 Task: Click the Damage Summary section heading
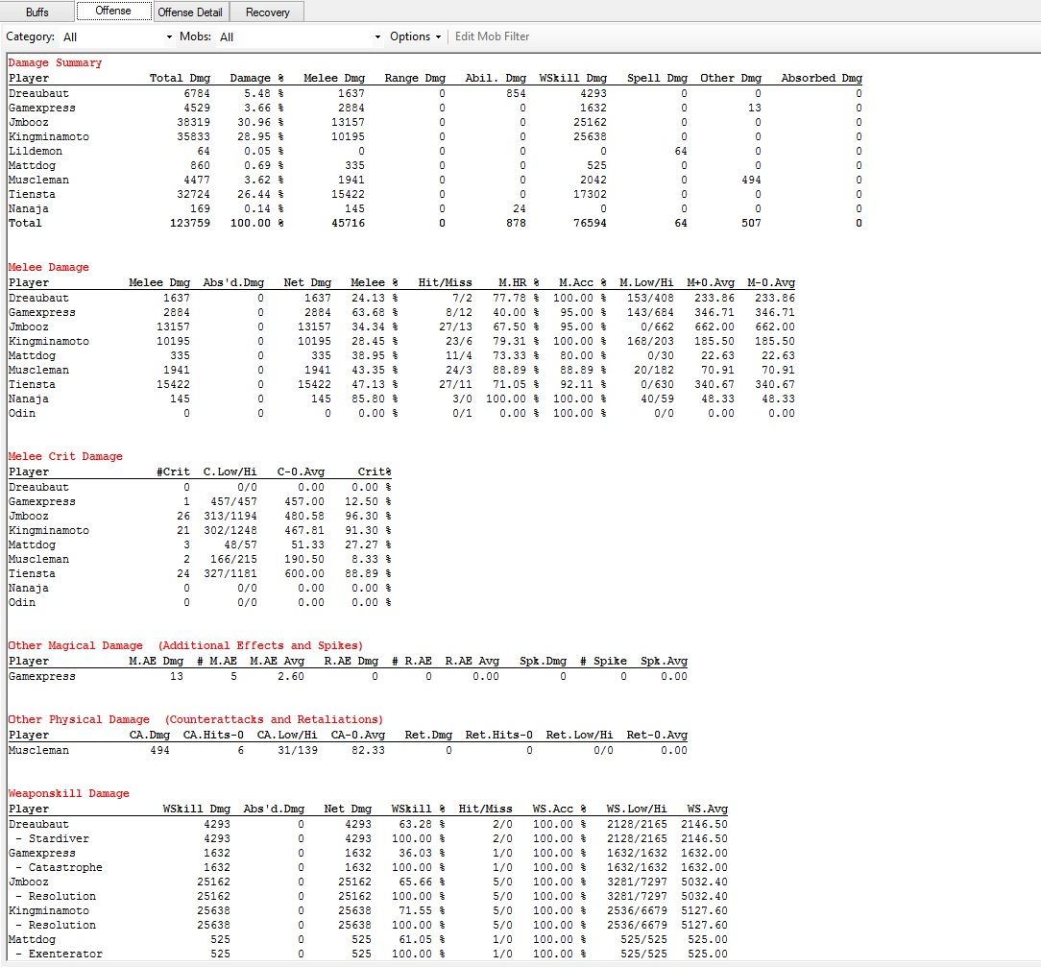(x=55, y=62)
